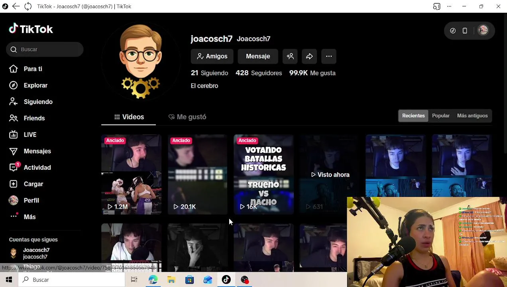Open the pinned video with 1.2M views
Image resolution: width=507 pixels, height=287 pixels.
tap(131, 175)
